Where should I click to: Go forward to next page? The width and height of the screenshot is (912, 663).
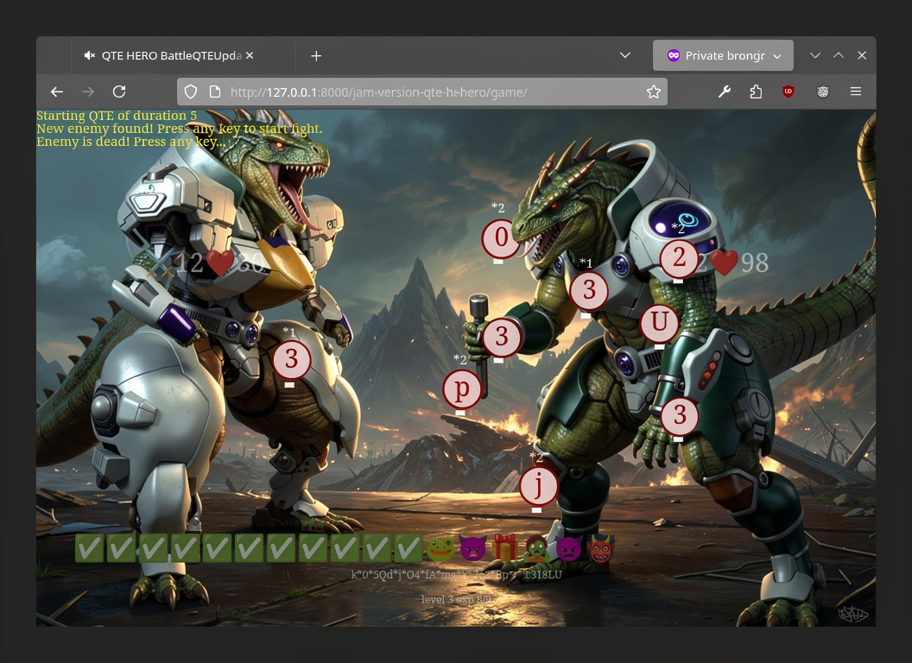88,92
